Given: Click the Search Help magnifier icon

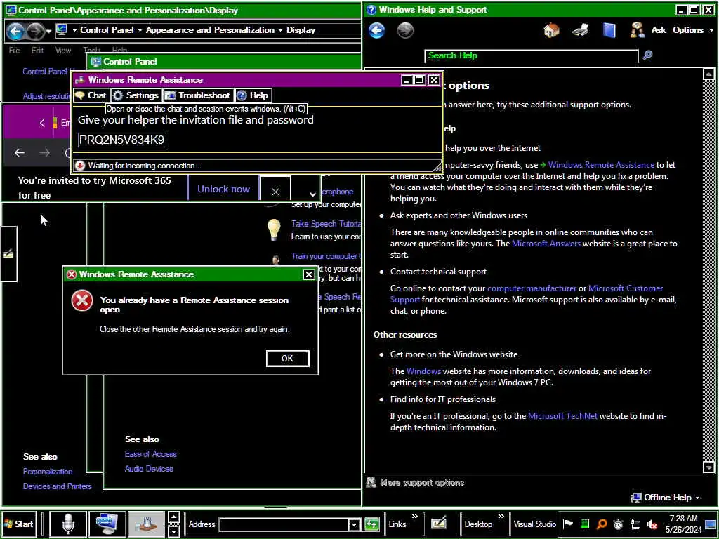Looking at the screenshot, I should click(647, 55).
